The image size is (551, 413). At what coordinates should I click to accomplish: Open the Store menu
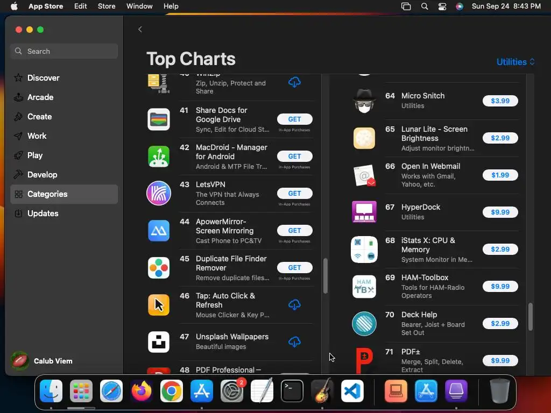coord(107,6)
